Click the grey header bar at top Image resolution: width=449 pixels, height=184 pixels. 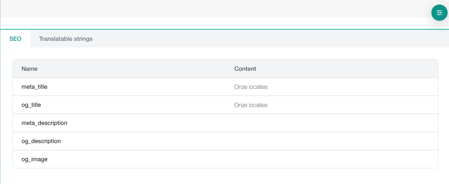[x=215, y=9]
